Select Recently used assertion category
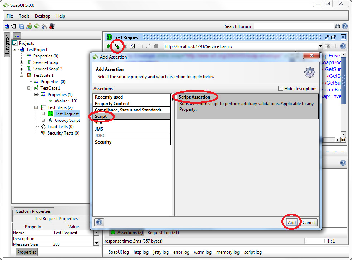The height and width of the screenshot is (260, 352). (132, 97)
